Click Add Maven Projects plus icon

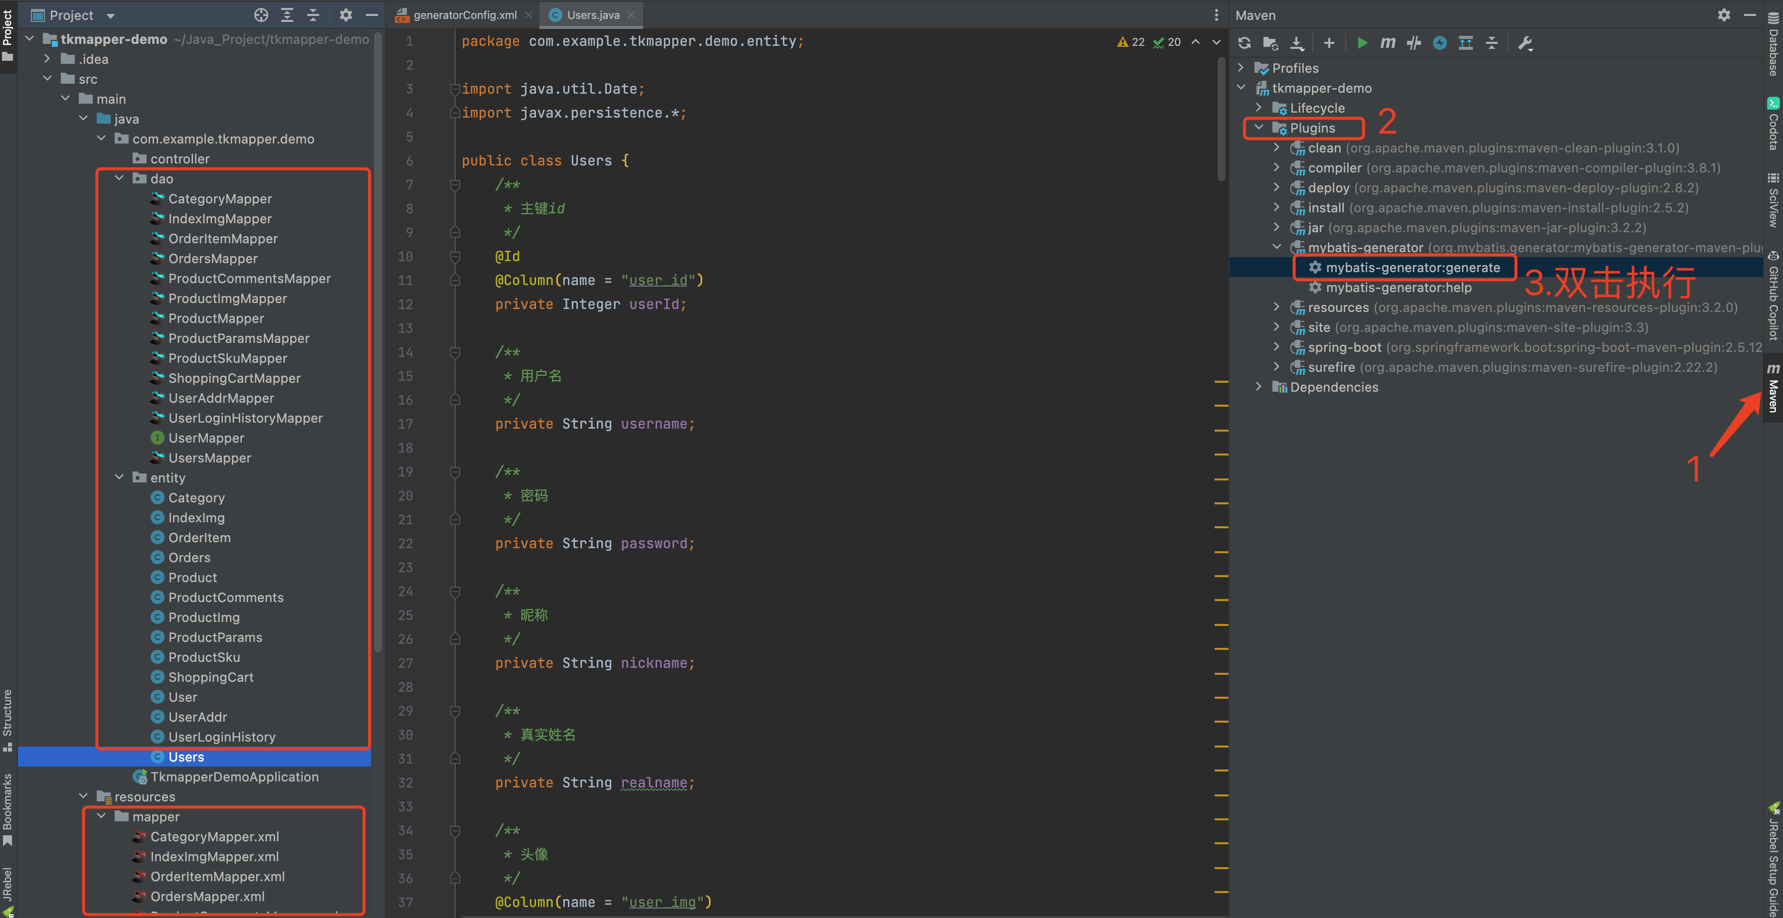(x=1328, y=43)
